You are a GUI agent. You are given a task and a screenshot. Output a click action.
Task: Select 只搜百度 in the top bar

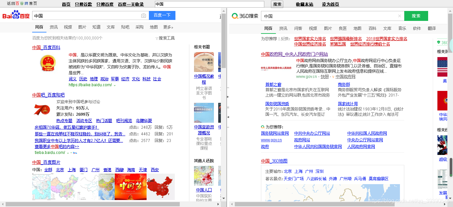tap(105, 4)
